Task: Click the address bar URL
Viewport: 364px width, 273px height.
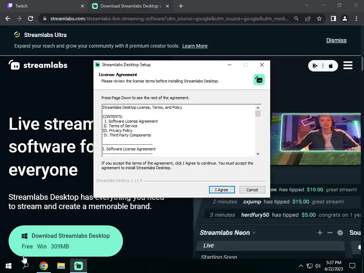Action: pyautogui.click(x=170, y=18)
